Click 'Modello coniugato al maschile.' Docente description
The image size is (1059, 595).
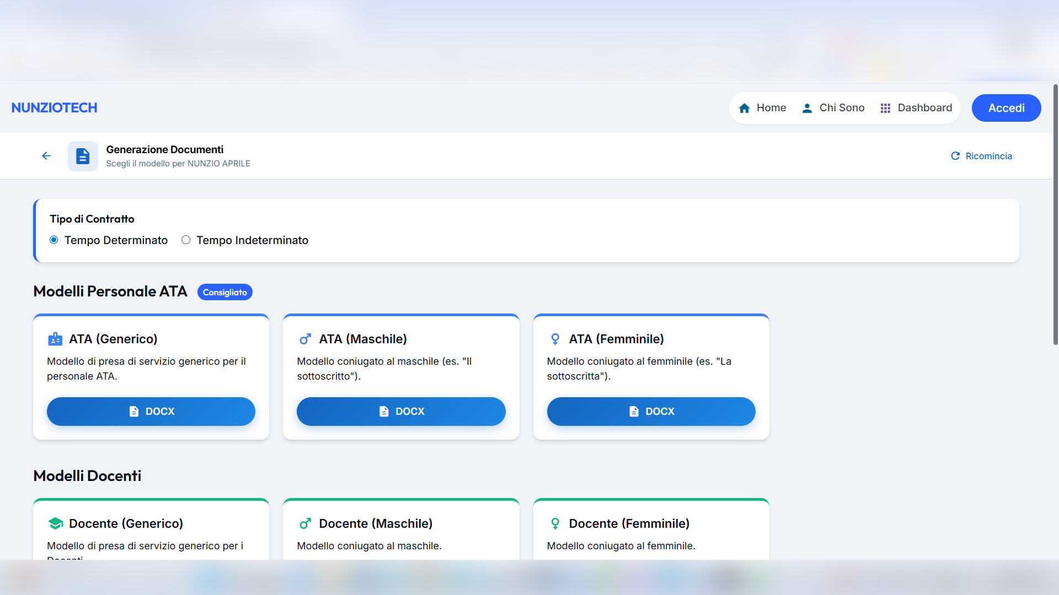tap(369, 546)
